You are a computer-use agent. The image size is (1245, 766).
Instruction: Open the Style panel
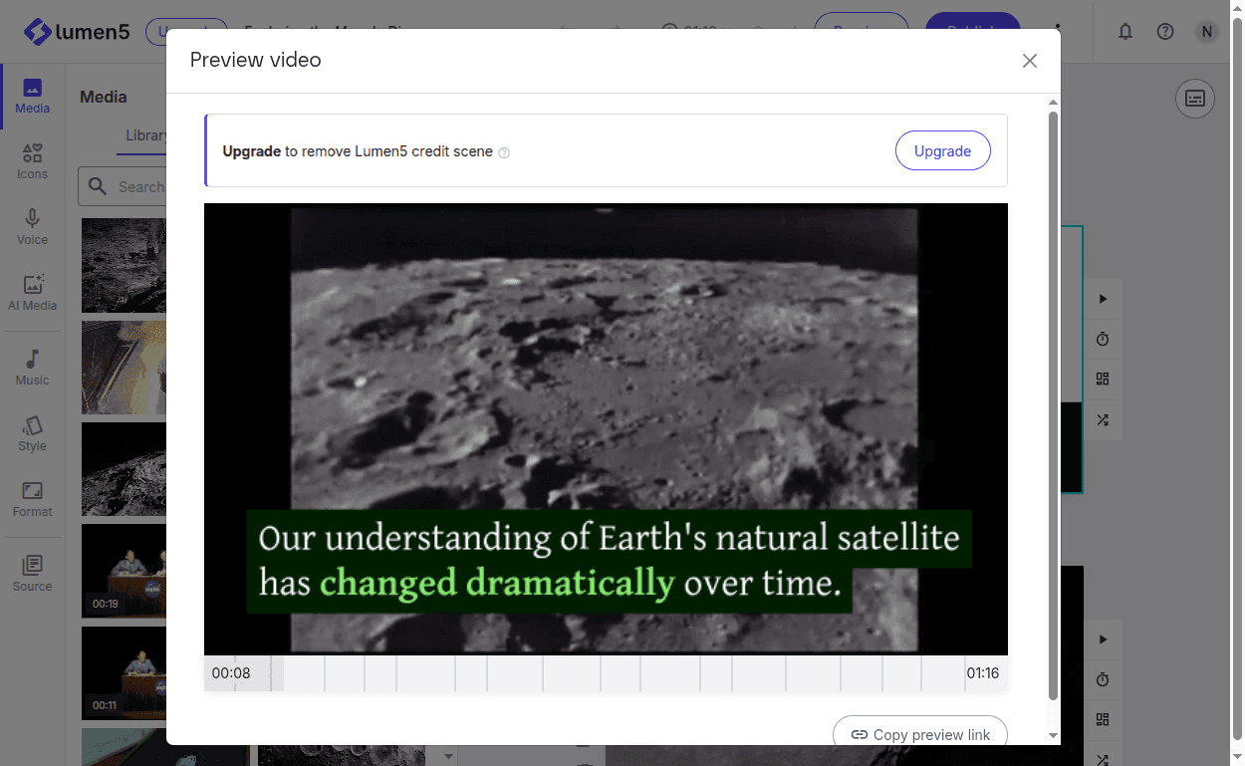coord(32,433)
